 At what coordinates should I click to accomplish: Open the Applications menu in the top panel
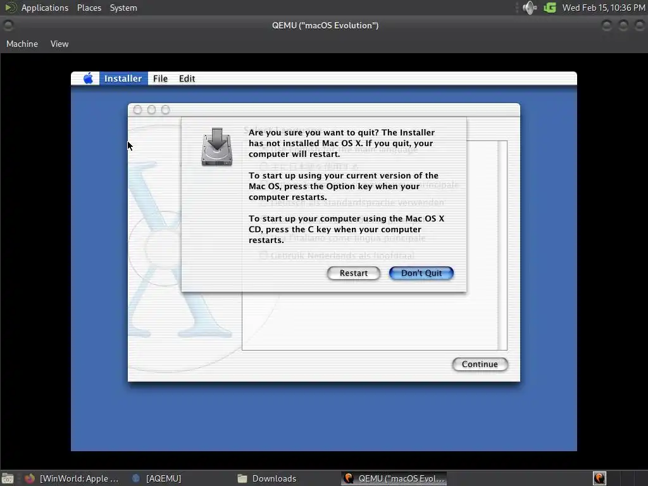(x=45, y=8)
